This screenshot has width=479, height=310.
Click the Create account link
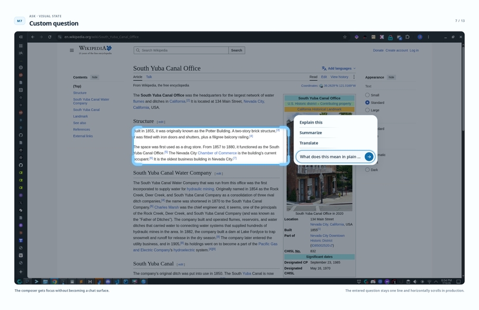point(396,50)
